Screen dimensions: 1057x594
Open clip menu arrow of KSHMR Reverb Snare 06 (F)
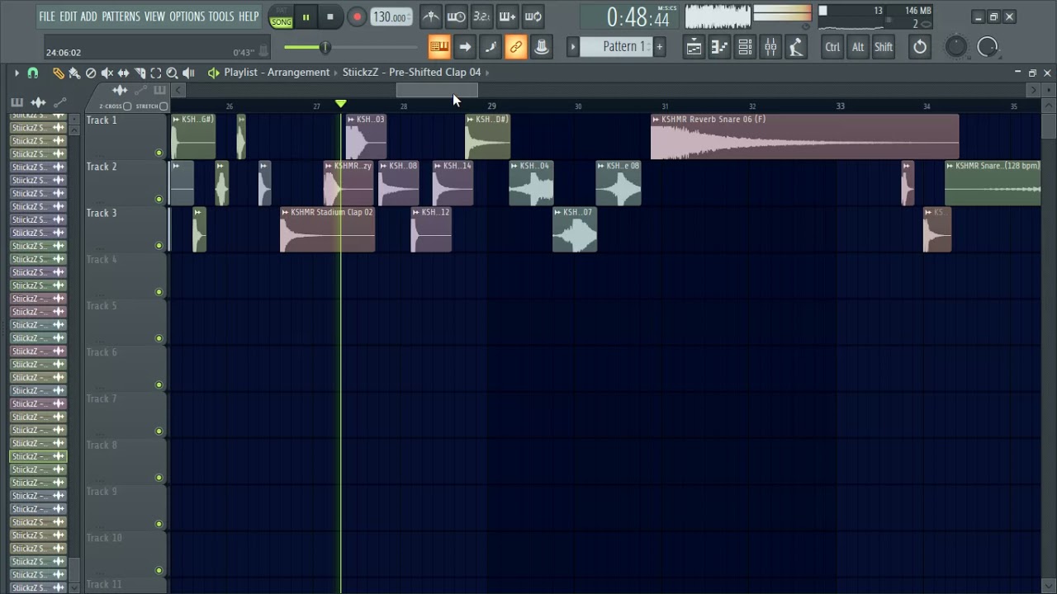click(656, 120)
